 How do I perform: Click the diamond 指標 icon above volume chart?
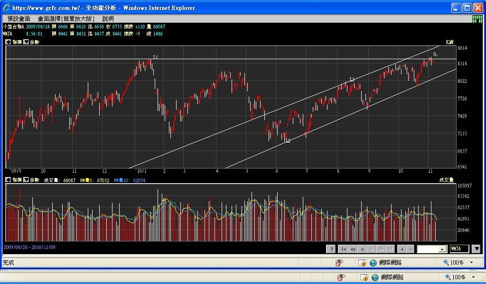click(x=8, y=179)
